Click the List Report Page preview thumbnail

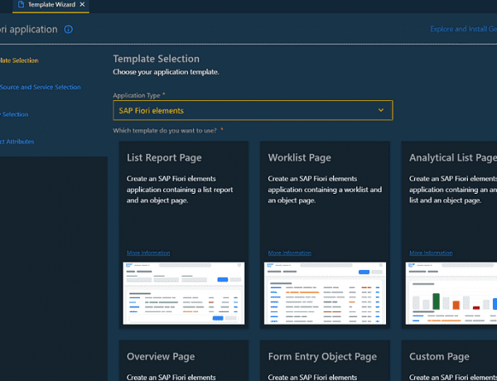coord(186,293)
